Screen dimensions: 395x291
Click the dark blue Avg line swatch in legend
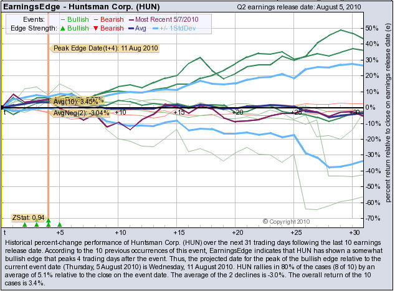[x=131, y=29]
